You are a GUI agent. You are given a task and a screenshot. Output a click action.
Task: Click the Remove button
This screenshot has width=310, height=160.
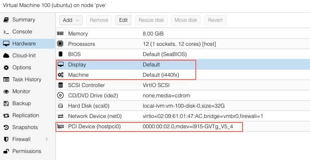(x=99, y=20)
